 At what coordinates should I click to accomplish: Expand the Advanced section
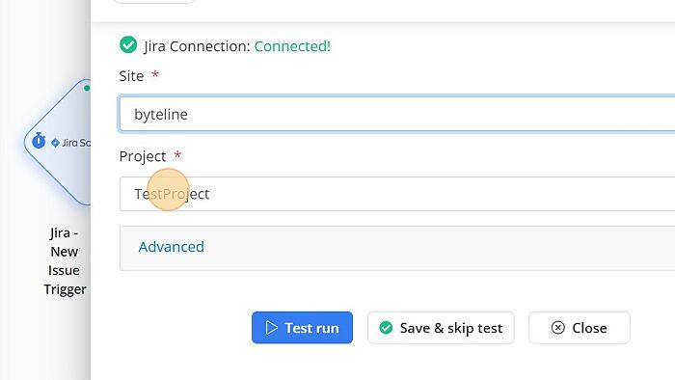[x=172, y=247]
